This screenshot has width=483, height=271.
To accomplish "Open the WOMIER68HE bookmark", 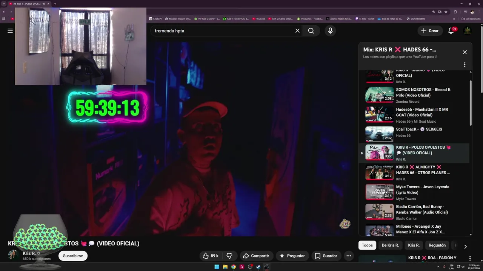I will 415,18.
